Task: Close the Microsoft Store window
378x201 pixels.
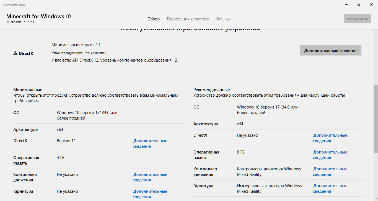Action: click(x=372, y=5)
